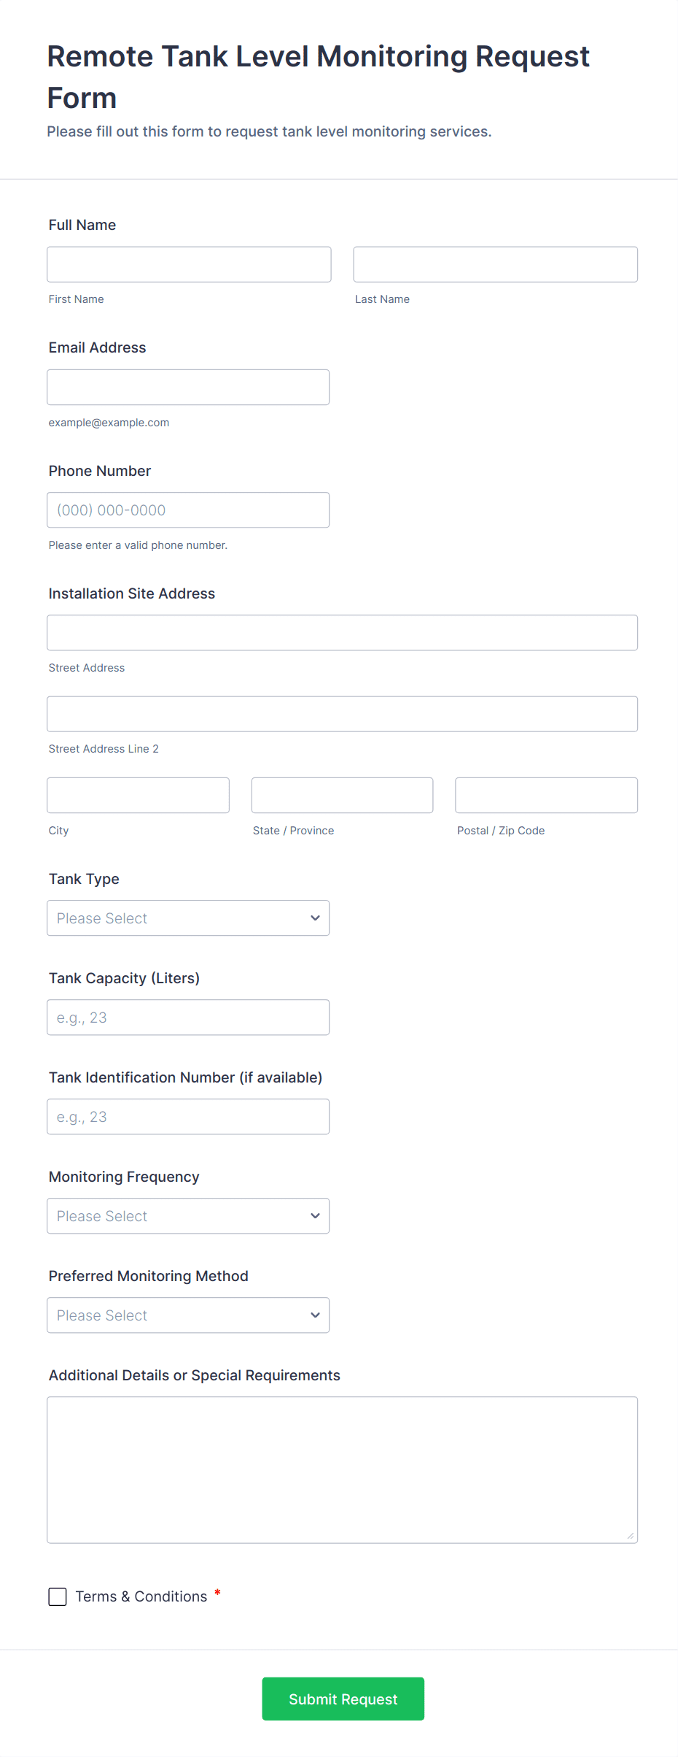The width and height of the screenshot is (678, 1757).
Task: Click the Email Address field
Action: point(187,387)
